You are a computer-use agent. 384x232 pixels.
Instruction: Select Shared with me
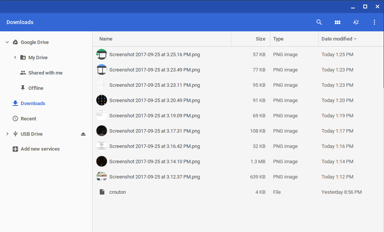pos(45,73)
